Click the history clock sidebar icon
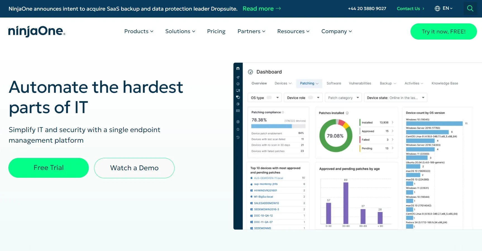This screenshot has width=482, height=251. [238, 137]
